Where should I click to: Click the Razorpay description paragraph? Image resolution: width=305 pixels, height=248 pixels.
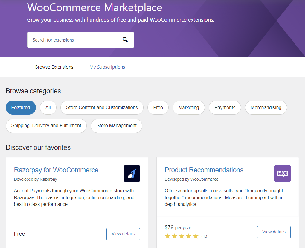(x=74, y=197)
